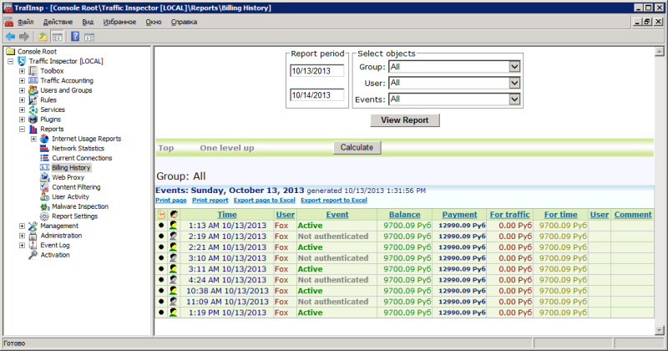The height and width of the screenshot is (351, 668).
Task: Expand the Management node
Action: coord(23,226)
